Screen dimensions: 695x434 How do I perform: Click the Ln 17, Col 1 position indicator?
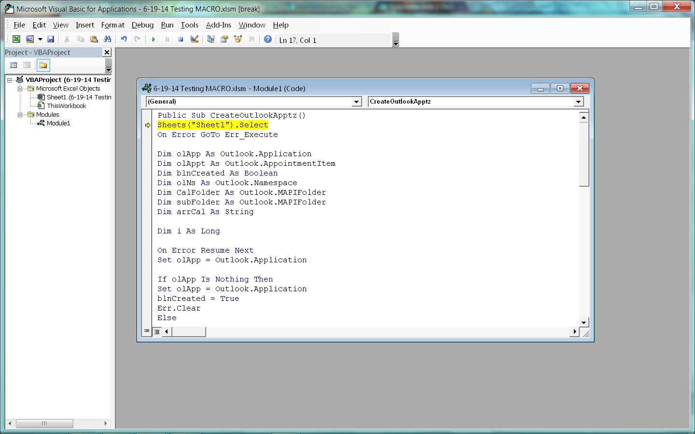click(298, 41)
